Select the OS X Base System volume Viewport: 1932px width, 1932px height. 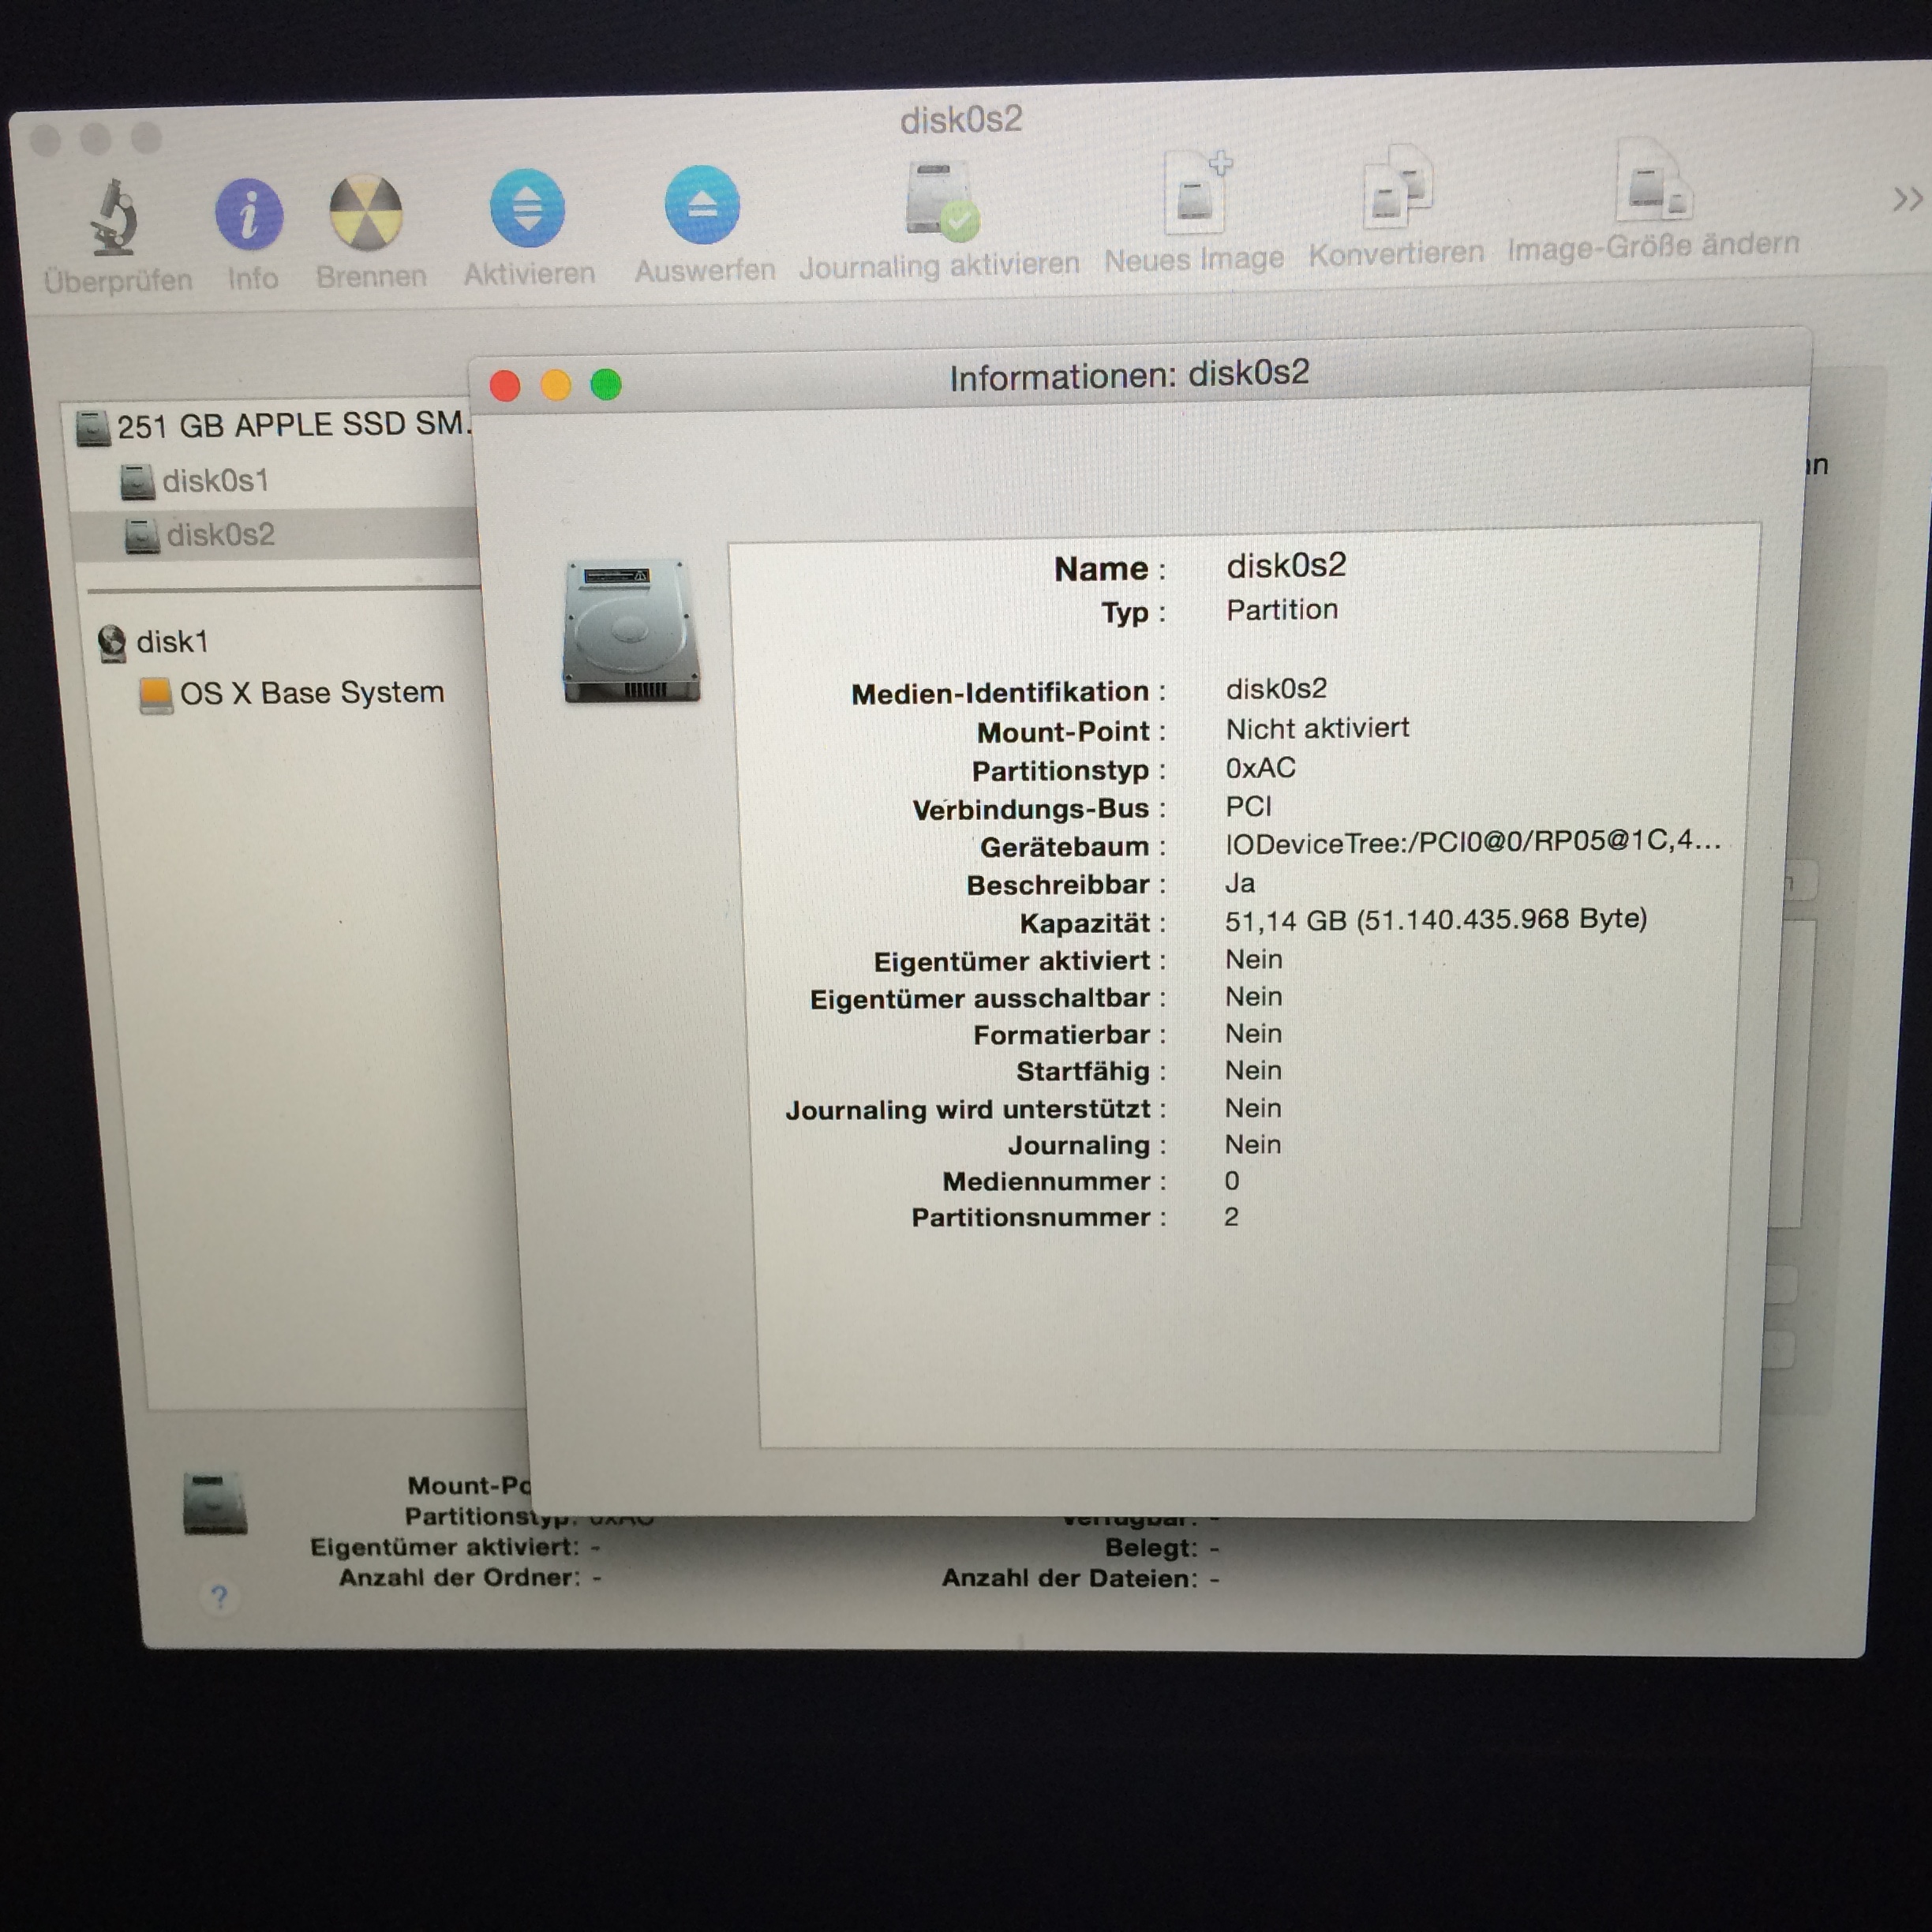[x=311, y=693]
